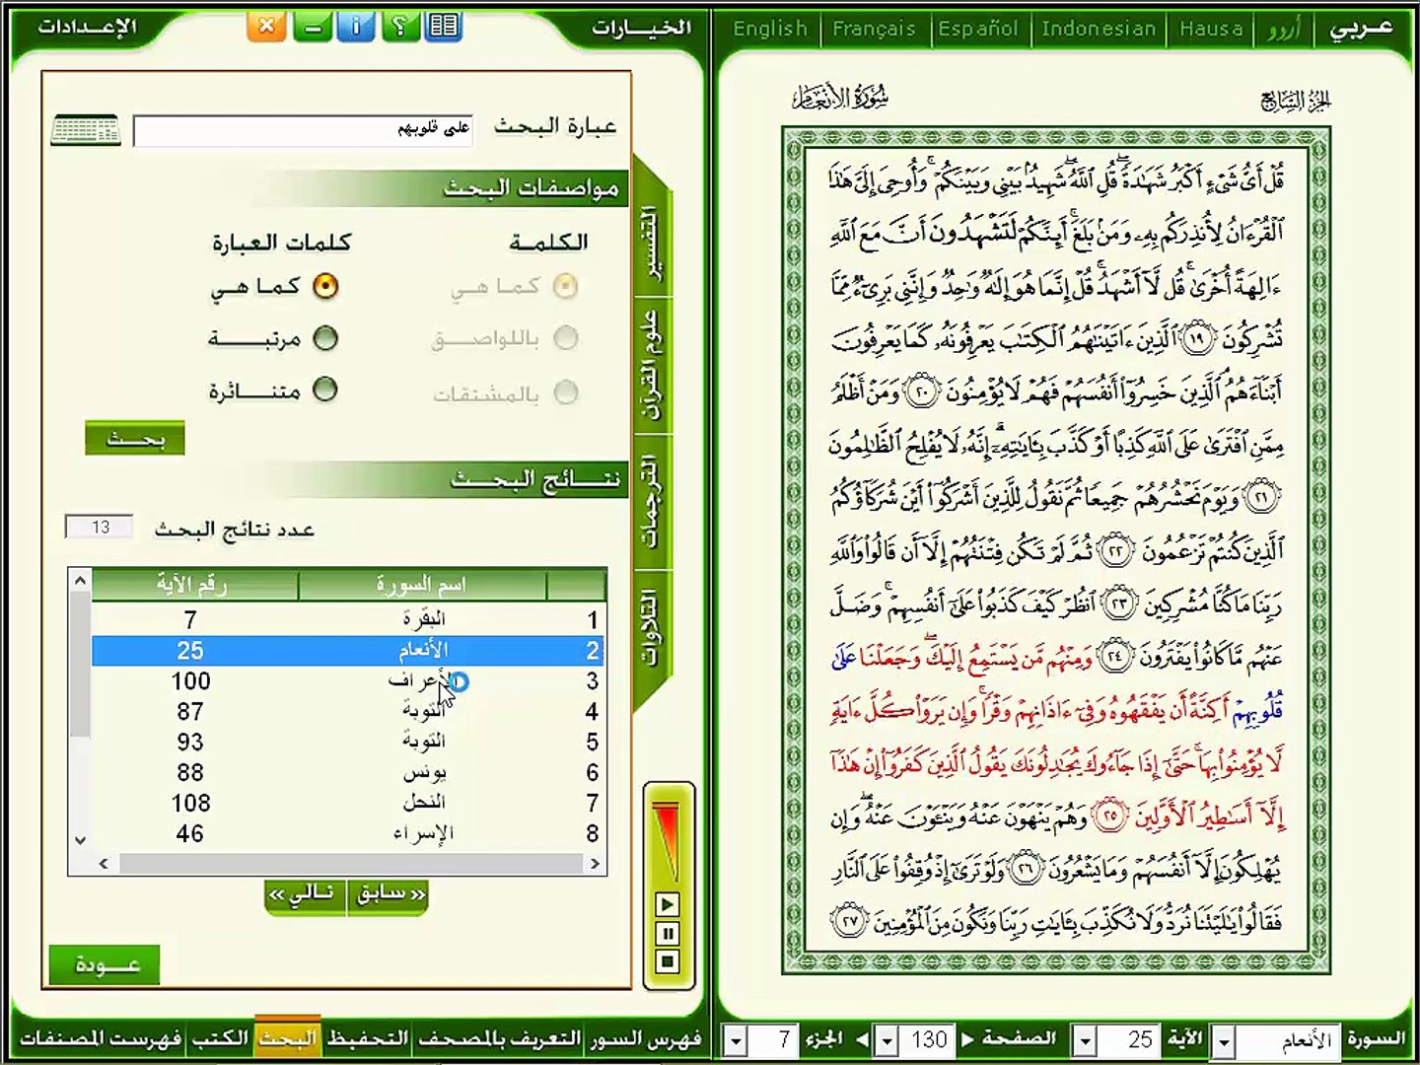
Task: Select the phrase option كما هي
Action: 325,286
